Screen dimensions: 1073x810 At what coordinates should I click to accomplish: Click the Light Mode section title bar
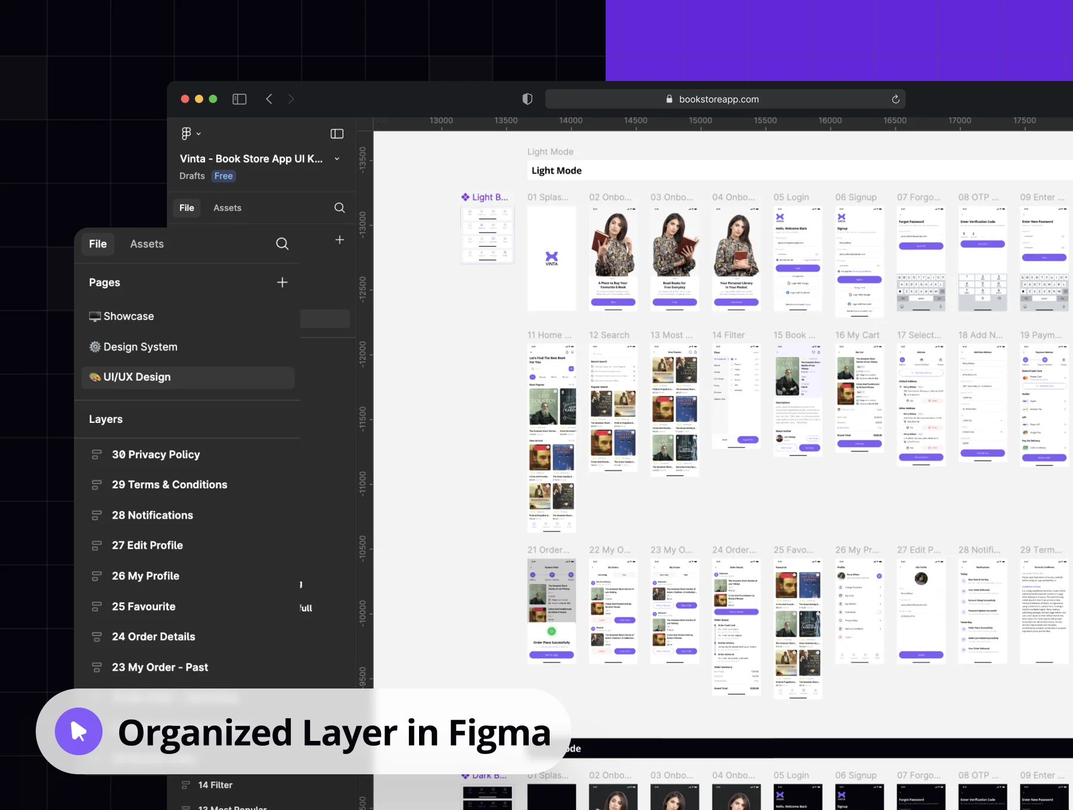[799, 170]
